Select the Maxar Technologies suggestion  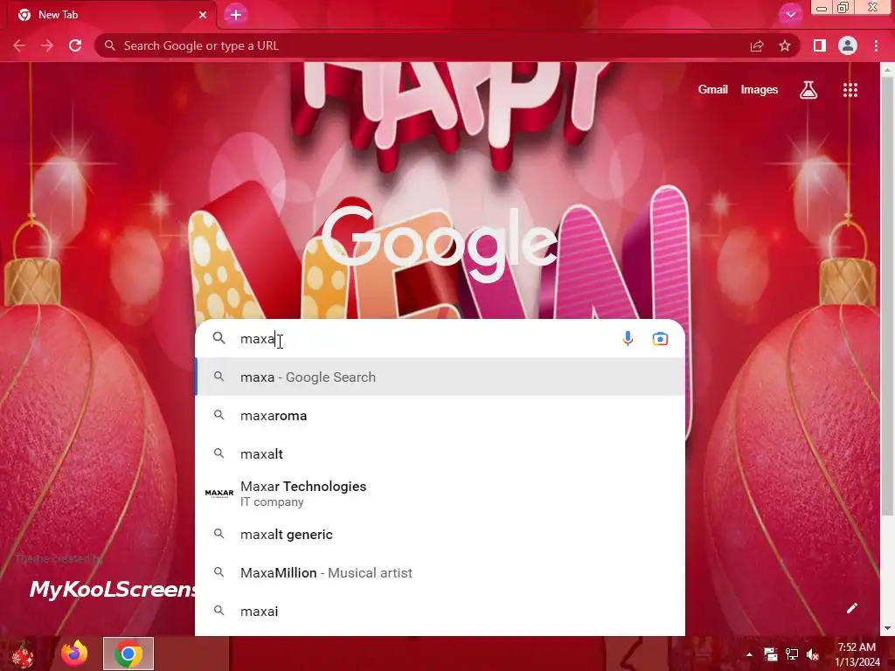pyautogui.click(x=441, y=494)
